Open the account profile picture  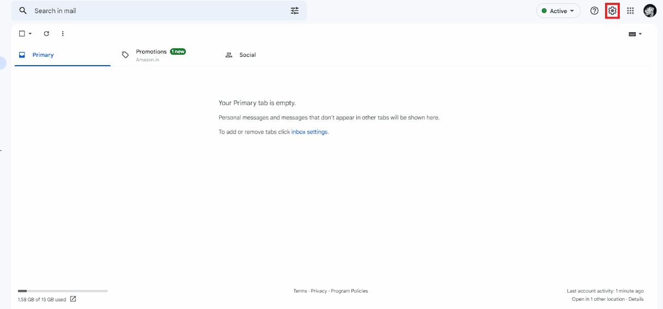[x=650, y=11]
